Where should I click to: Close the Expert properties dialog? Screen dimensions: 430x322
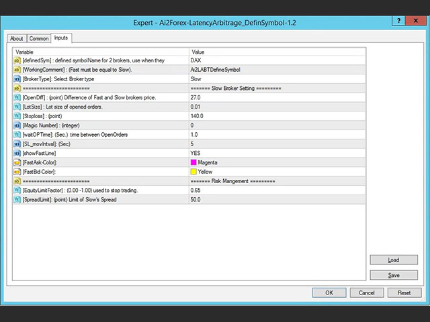[416, 21]
